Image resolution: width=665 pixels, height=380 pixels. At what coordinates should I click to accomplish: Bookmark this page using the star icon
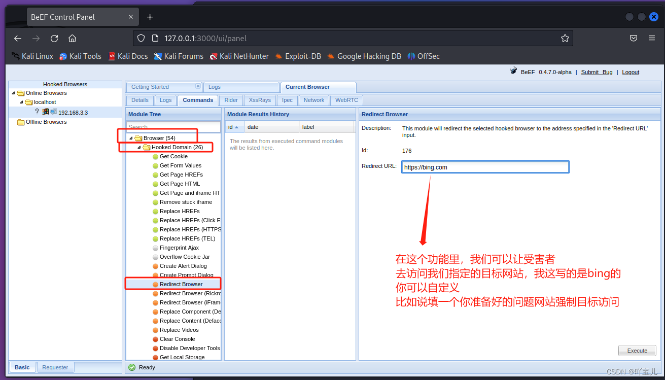[x=565, y=38]
